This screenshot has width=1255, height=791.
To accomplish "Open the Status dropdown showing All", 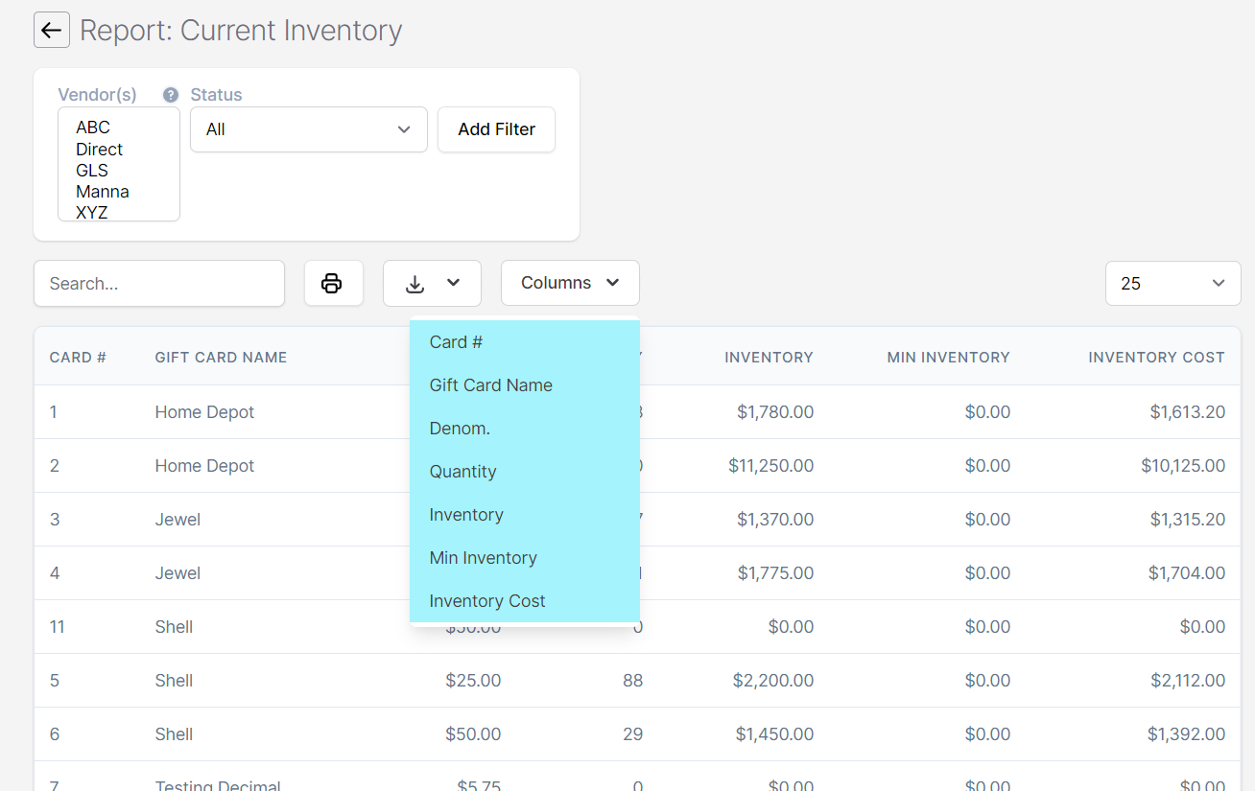I will [x=308, y=129].
